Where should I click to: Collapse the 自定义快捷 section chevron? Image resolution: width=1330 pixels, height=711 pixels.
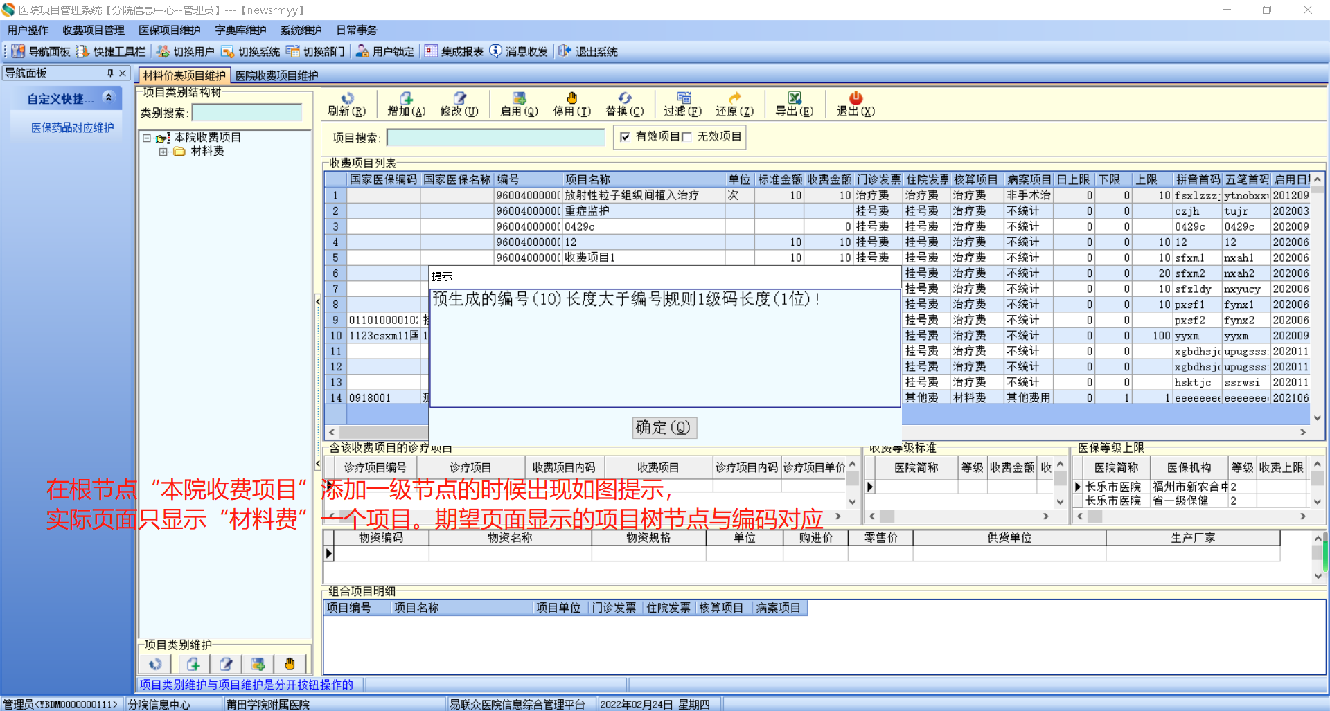pyautogui.click(x=108, y=98)
